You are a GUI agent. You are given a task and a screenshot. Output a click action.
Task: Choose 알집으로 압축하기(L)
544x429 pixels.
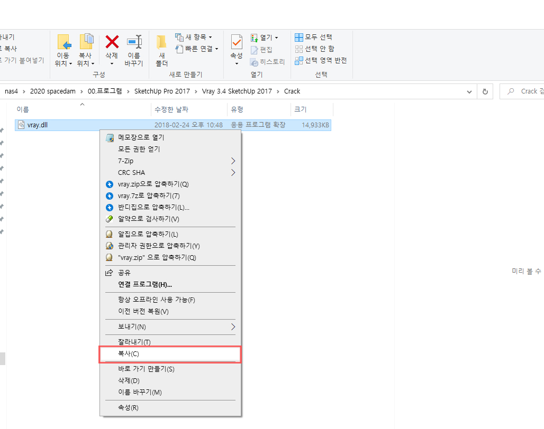170,235
